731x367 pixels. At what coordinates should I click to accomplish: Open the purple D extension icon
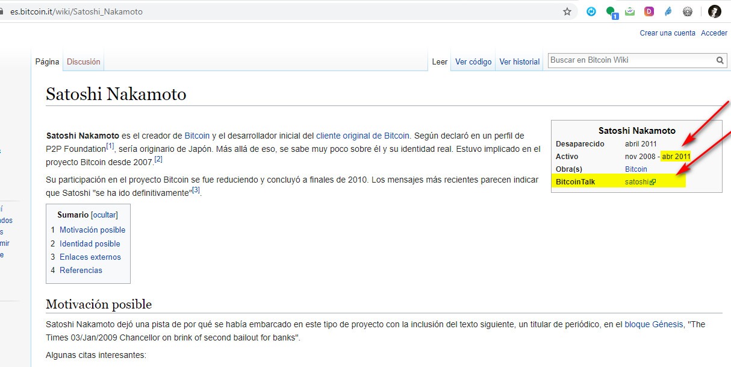[649, 11]
